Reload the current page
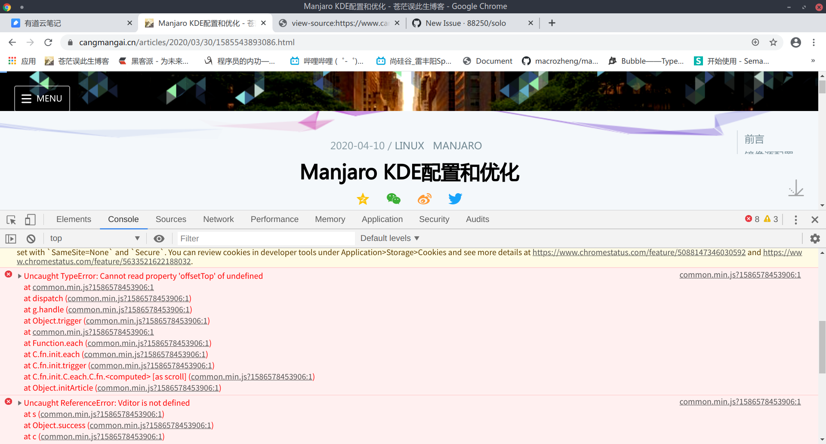The height and width of the screenshot is (444, 826). (x=48, y=42)
